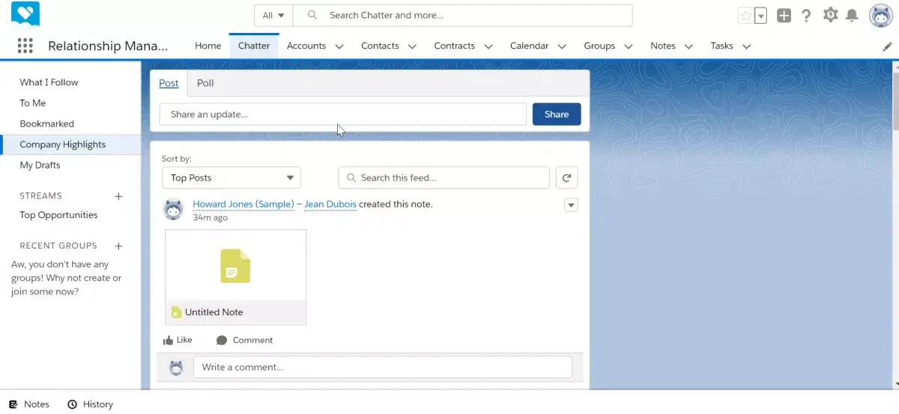Open the Top Opportunities stream
The height and width of the screenshot is (414, 899).
point(58,215)
